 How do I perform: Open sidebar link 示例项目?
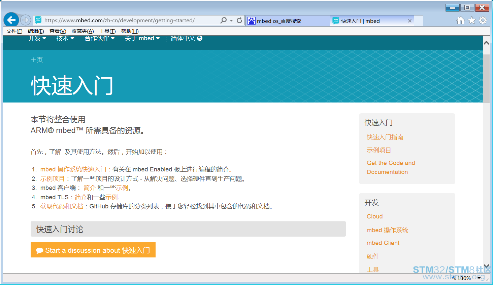(x=379, y=150)
